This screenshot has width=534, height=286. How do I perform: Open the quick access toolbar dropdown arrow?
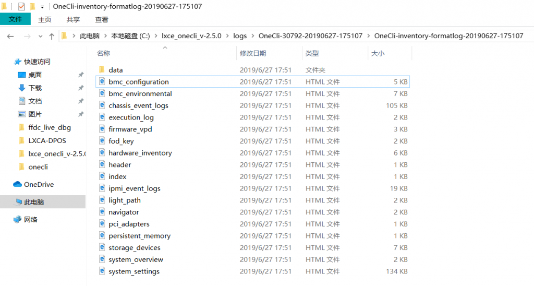[42, 6]
